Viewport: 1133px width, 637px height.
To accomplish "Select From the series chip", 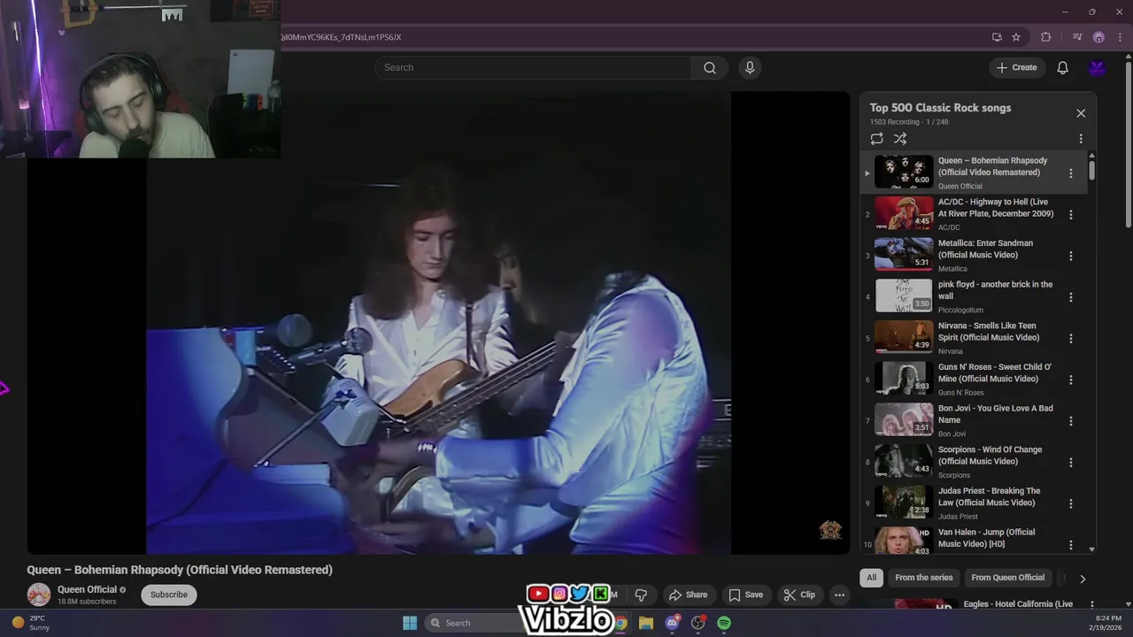I will (924, 578).
